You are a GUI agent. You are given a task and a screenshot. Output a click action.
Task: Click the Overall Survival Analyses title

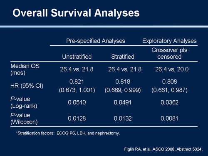coord(76,13)
